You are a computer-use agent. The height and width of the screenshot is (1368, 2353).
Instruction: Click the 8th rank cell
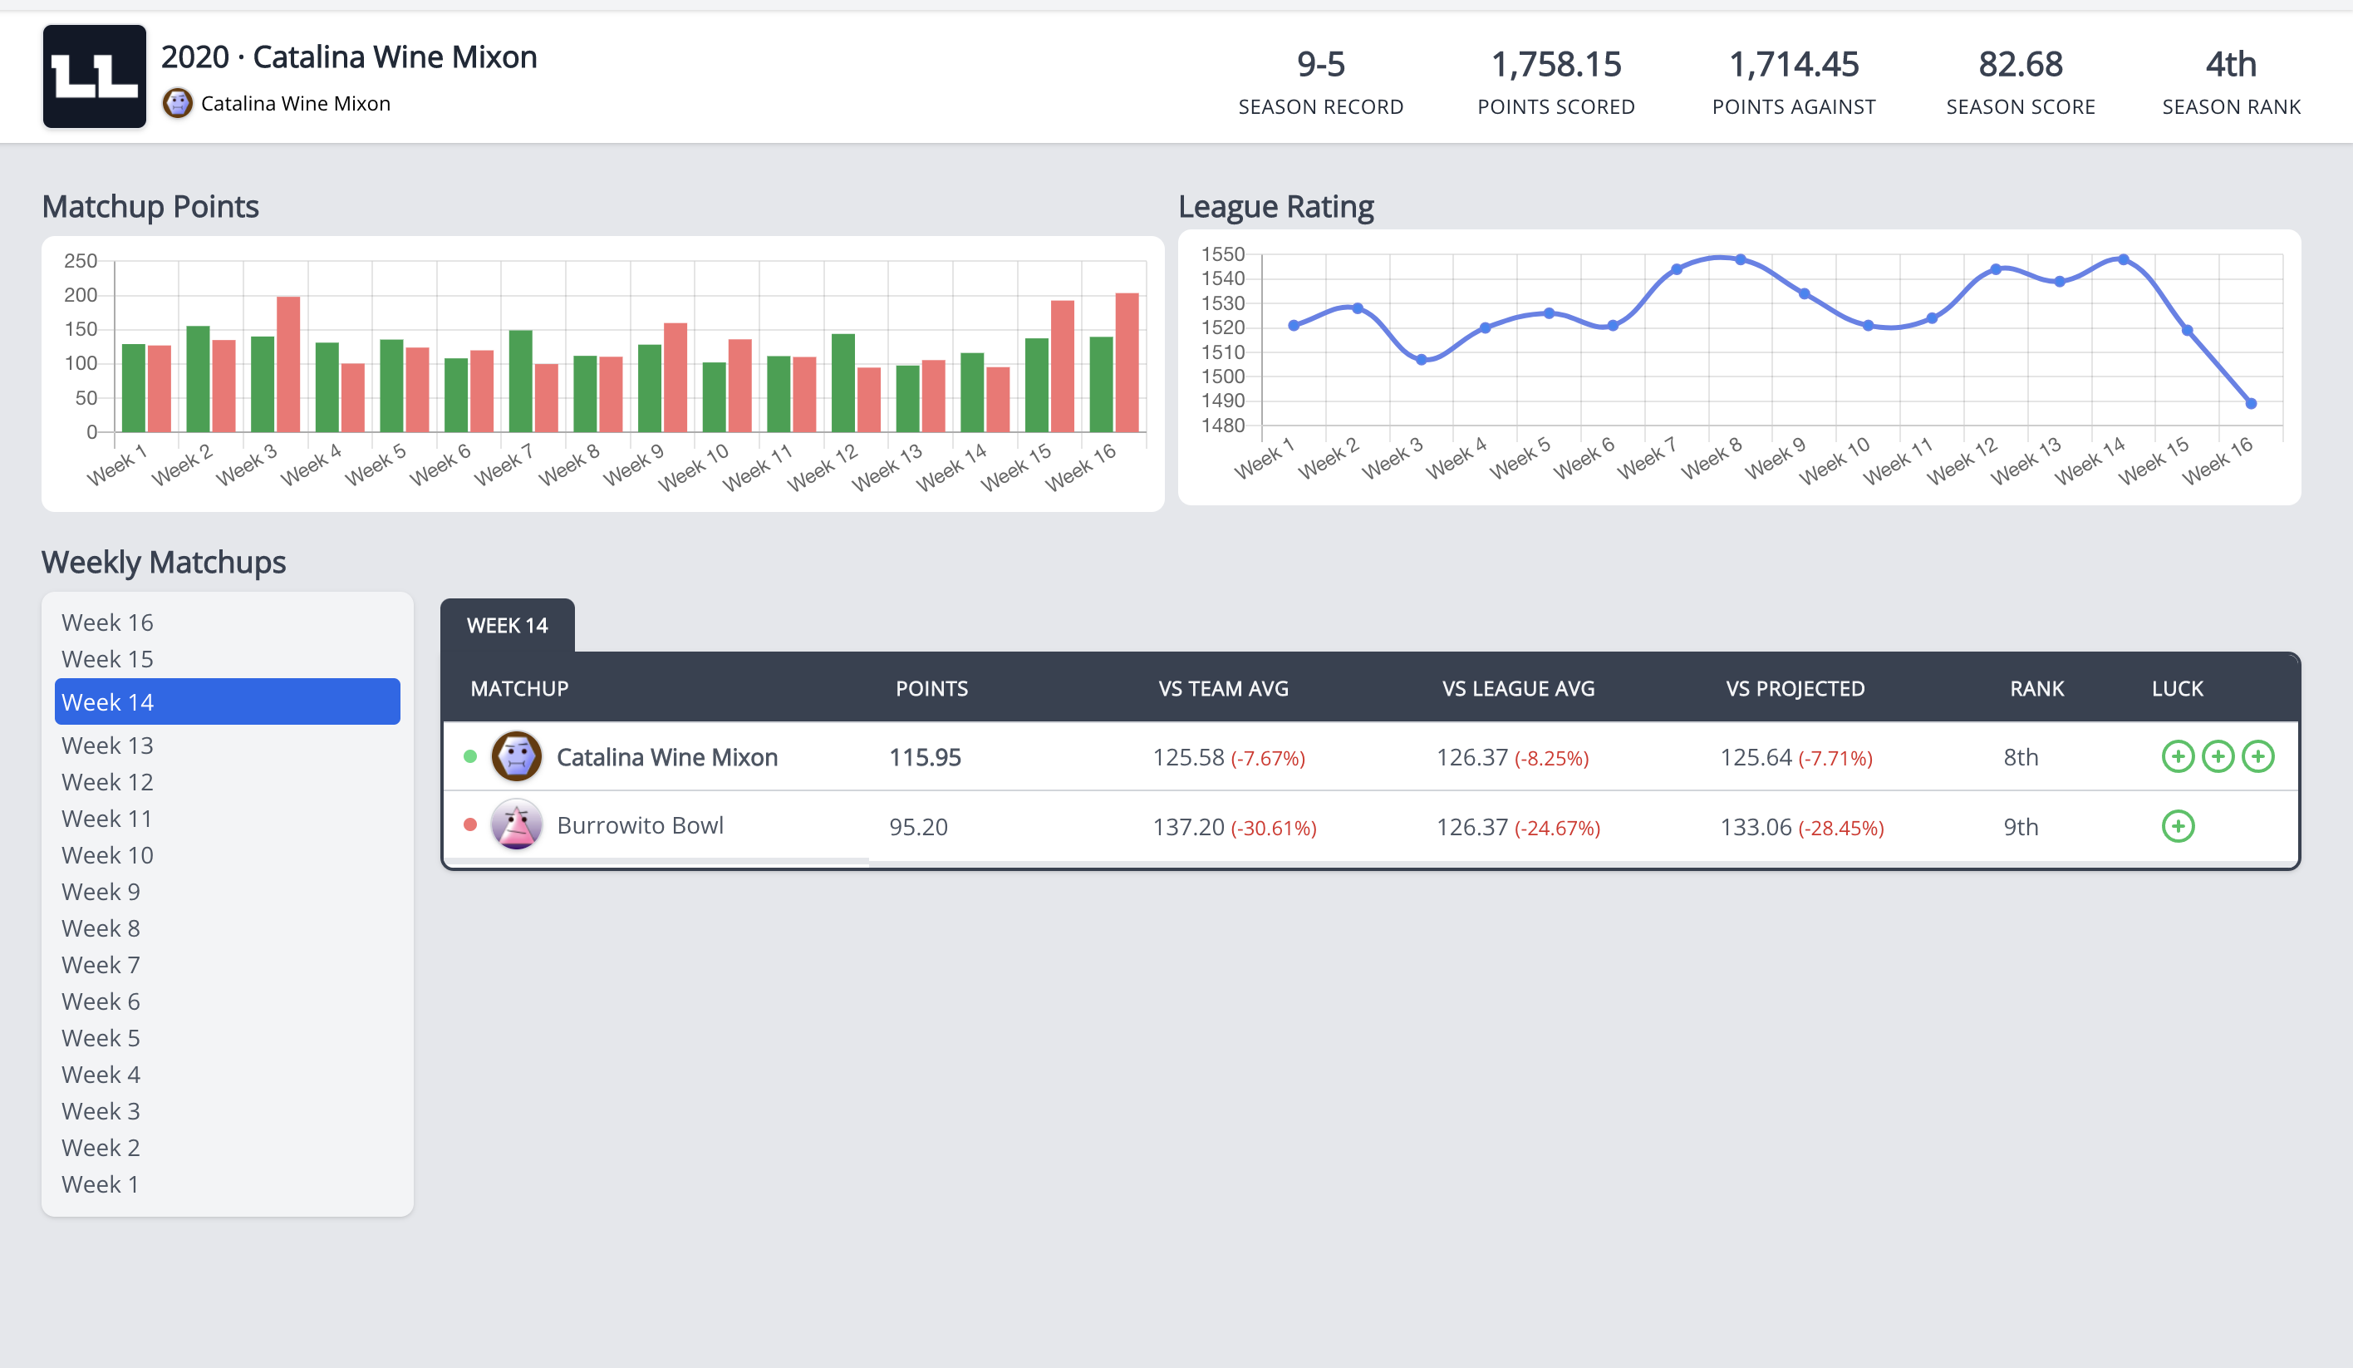coord(2021,757)
